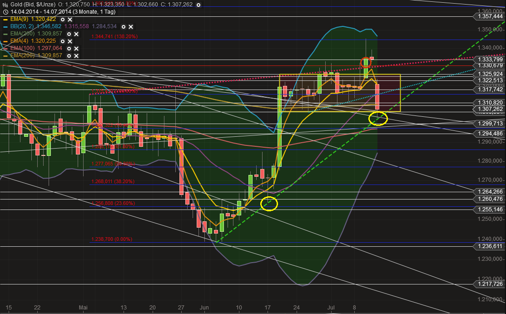Click the yellow EMA(9) color swatch
The image size is (506, 314).
pos(5,20)
